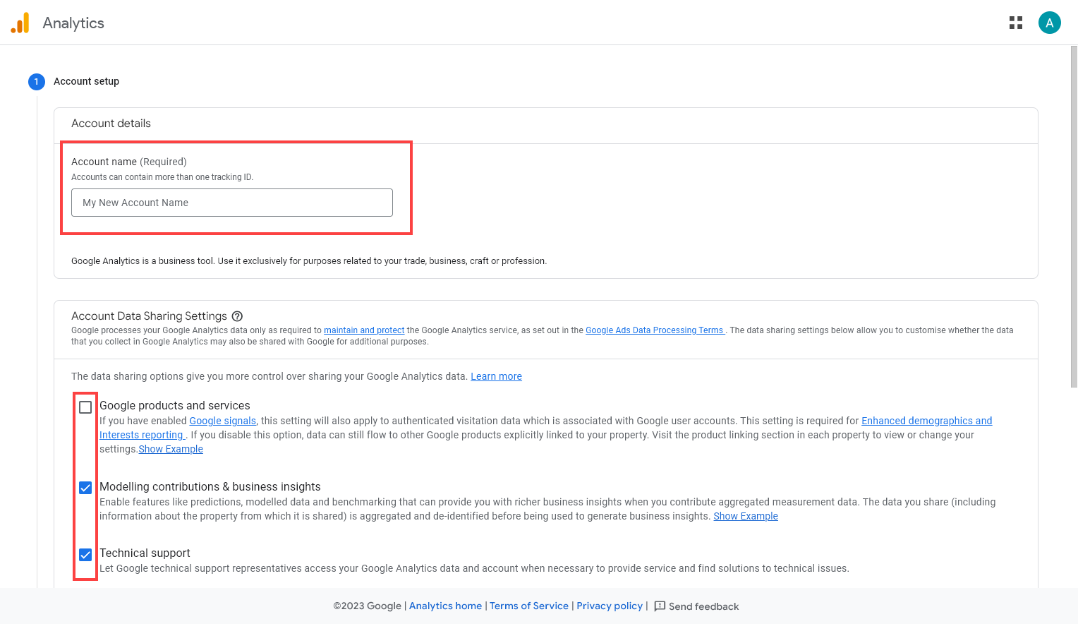Click the account avatar with letter A
The image size is (1078, 624).
(1050, 22)
